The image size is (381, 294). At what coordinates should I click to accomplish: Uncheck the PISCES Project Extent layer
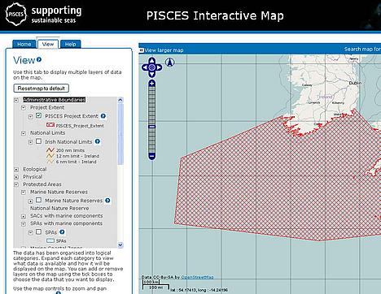click(x=38, y=115)
